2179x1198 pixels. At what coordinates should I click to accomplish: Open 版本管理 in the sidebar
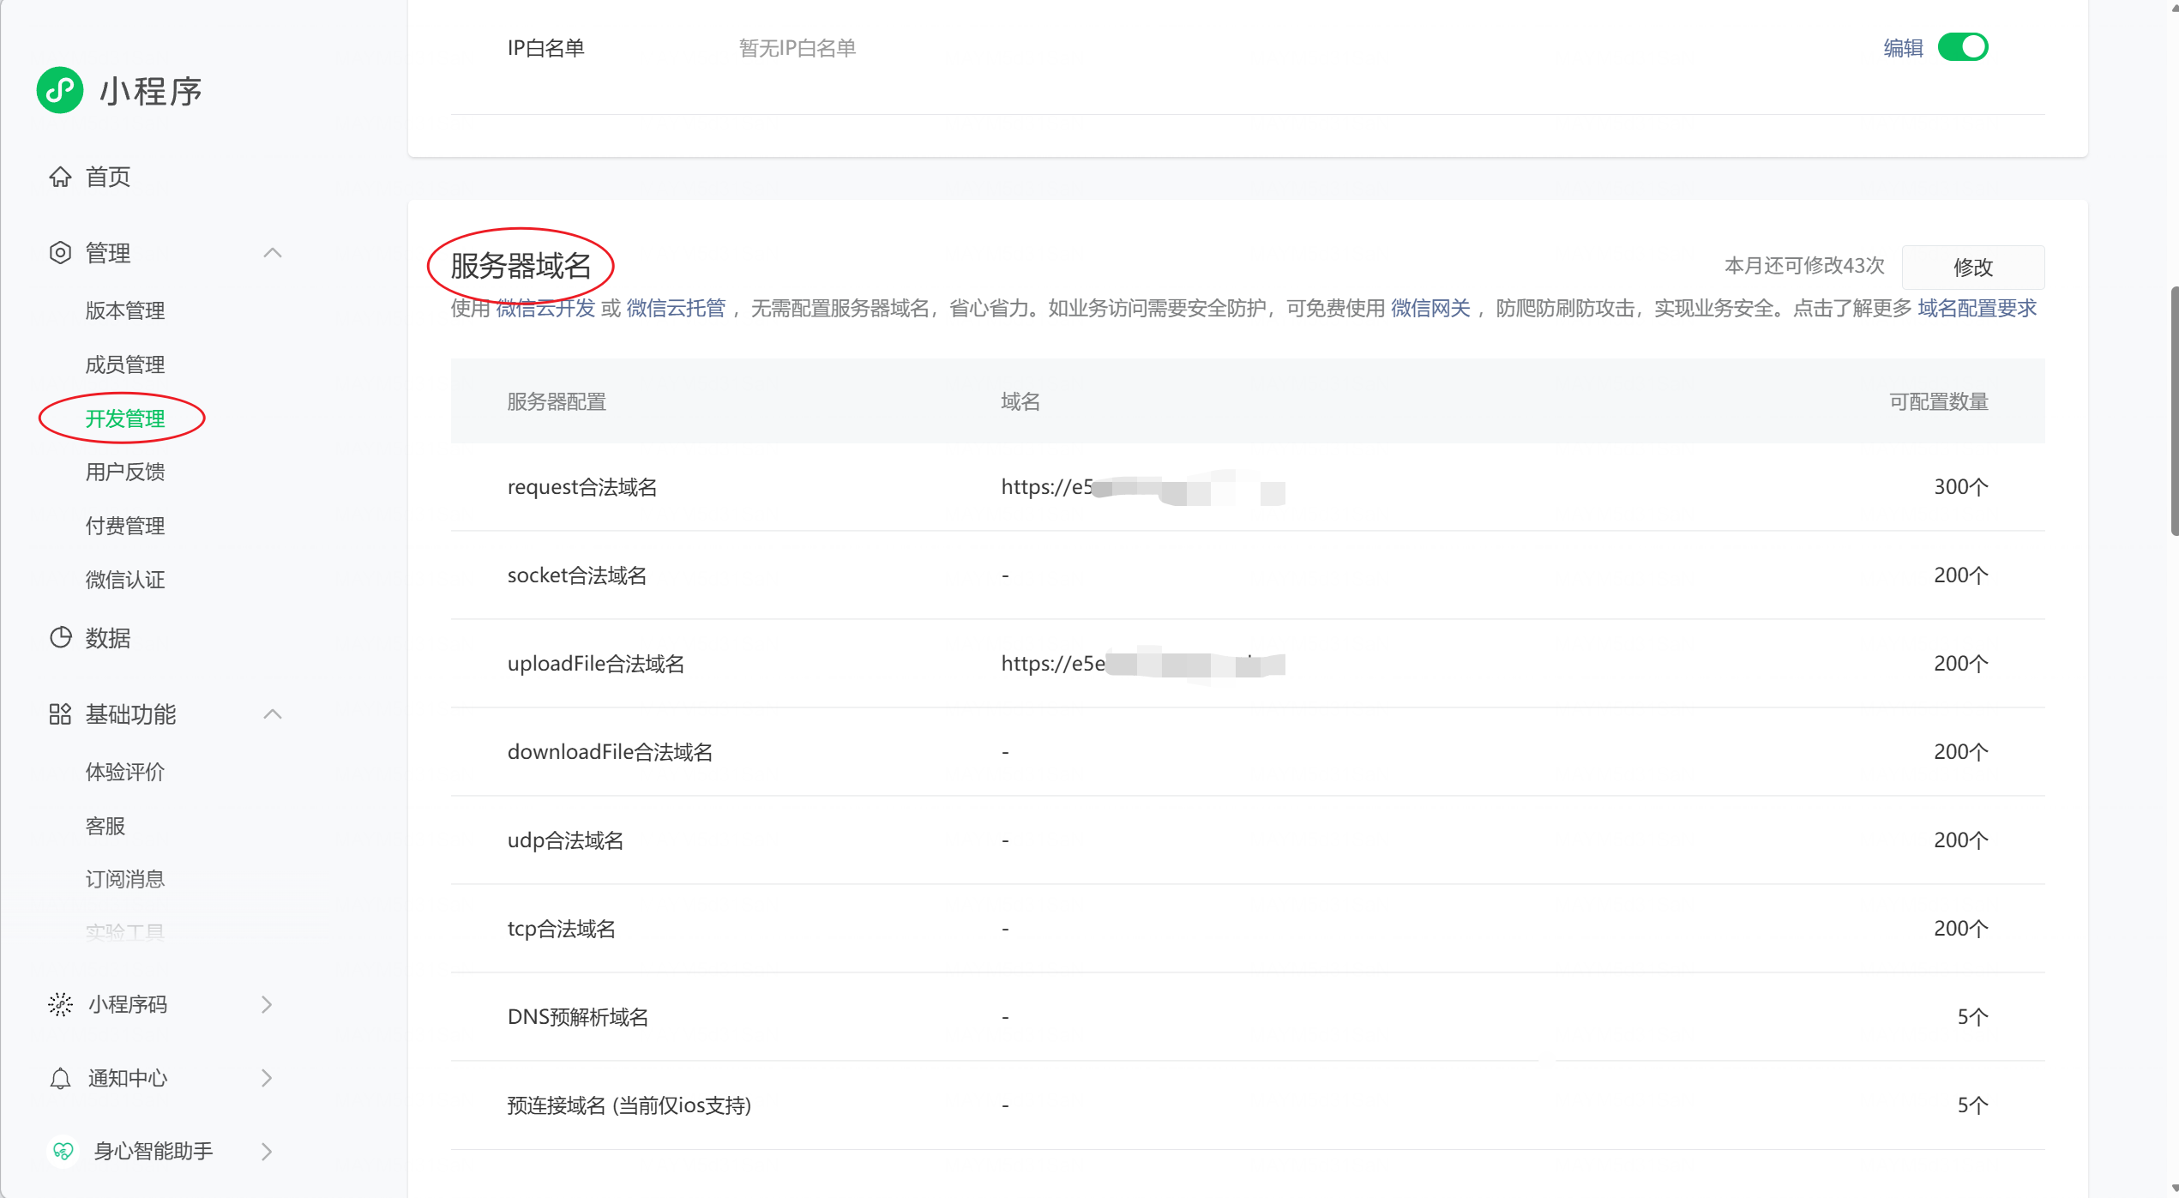[125, 310]
